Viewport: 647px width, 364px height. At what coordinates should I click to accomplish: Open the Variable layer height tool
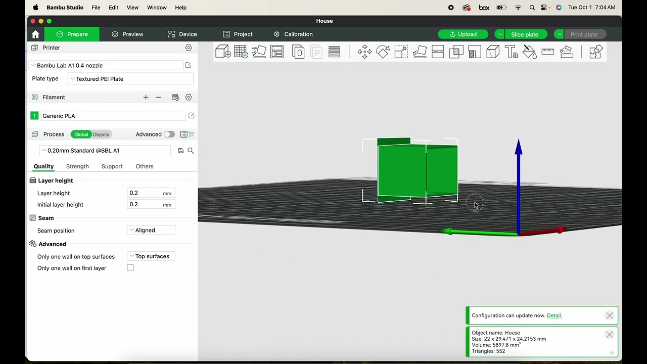[x=334, y=52]
